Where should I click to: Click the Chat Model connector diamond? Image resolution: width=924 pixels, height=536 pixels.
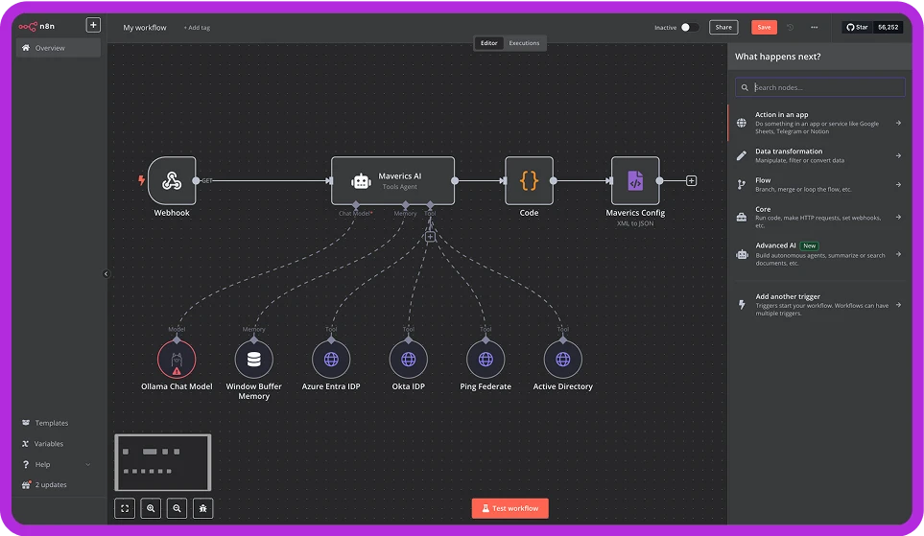click(356, 205)
